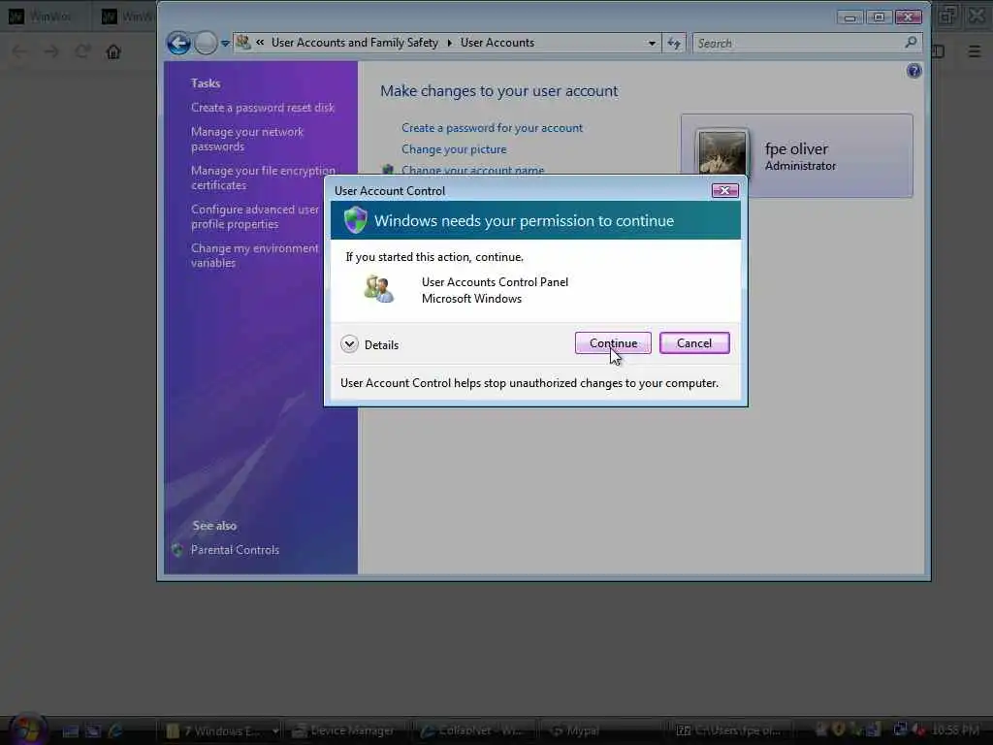This screenshot has width=993, height=745.
Task: Open Configure advanced user profile properties
Action: coord(255,216)
